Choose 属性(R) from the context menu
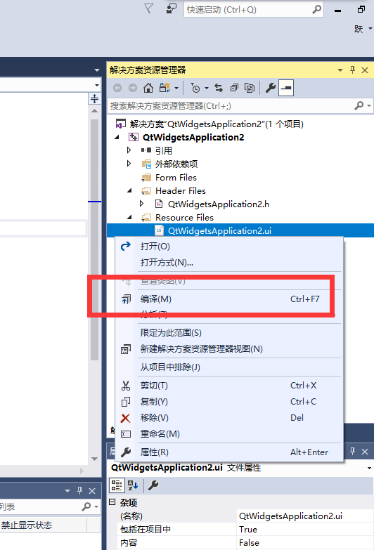This screenshot has width=374, height=550. point(229,452)
